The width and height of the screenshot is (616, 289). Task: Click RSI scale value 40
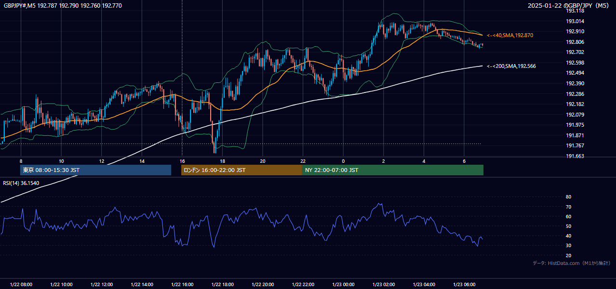coord(569,236)
